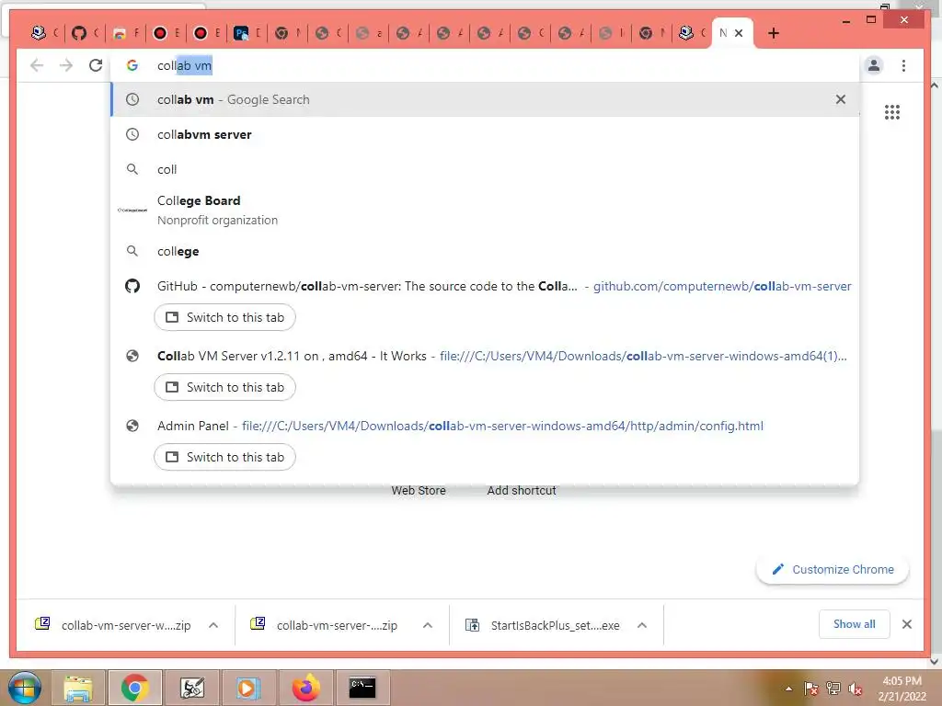
Task: Choose the 'college' search suggestion
Action: [485, 252]
